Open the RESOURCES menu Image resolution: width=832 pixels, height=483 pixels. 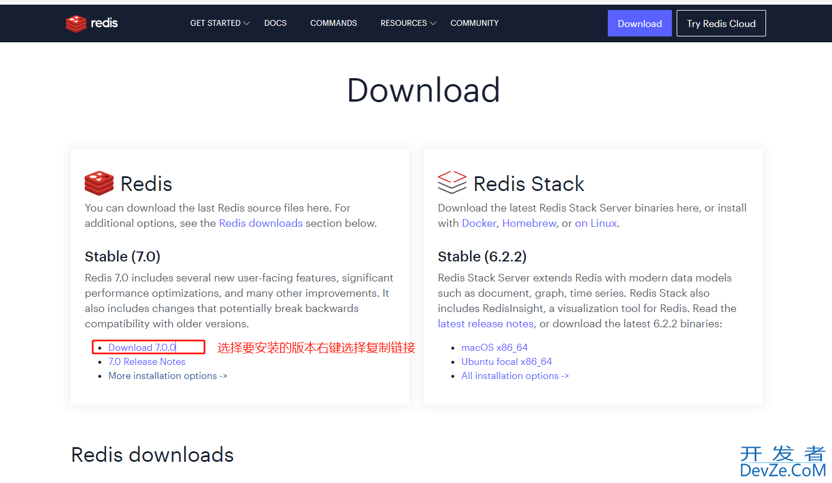pyautogui.click(x=404, y=23)
